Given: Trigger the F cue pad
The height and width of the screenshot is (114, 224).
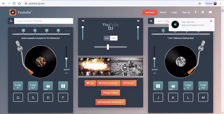Looking at the screenshot, I should [63, 97].
